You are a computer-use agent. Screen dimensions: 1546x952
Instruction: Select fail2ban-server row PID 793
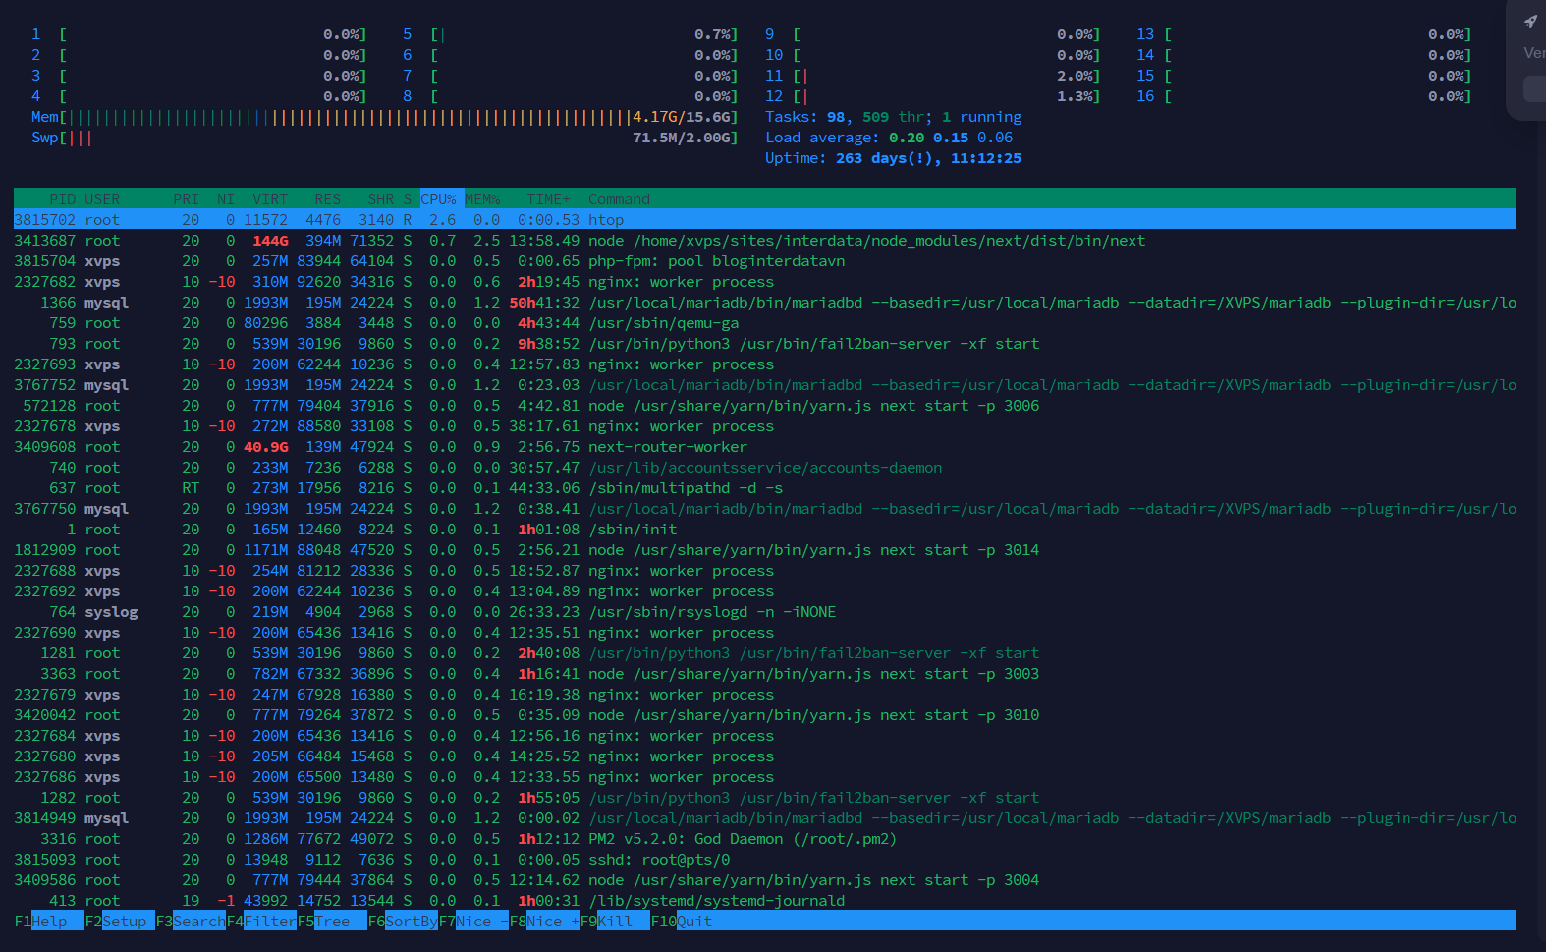(x=764, y=344)
